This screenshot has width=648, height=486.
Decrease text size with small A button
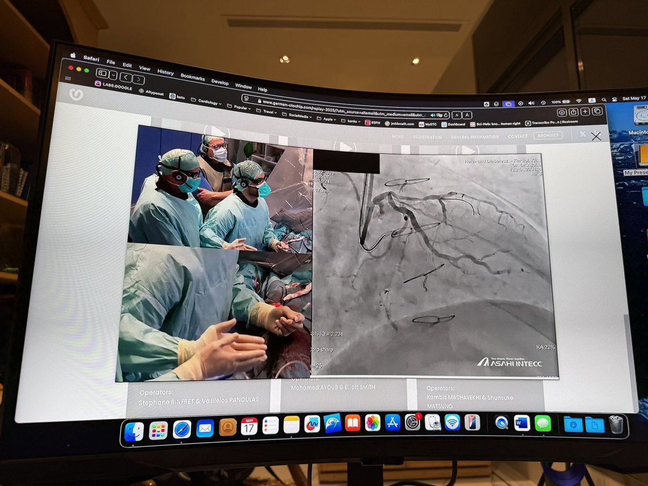point(456,114)
